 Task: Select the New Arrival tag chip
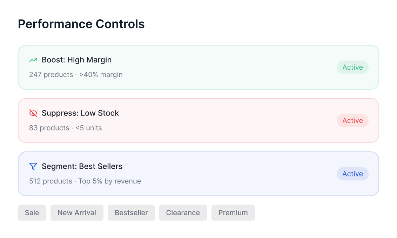77,213
